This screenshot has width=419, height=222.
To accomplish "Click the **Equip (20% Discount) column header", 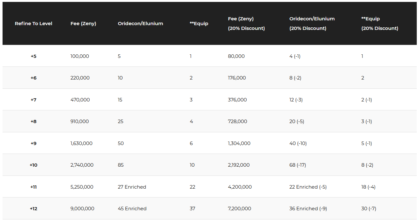I will (x=379, y=24).
